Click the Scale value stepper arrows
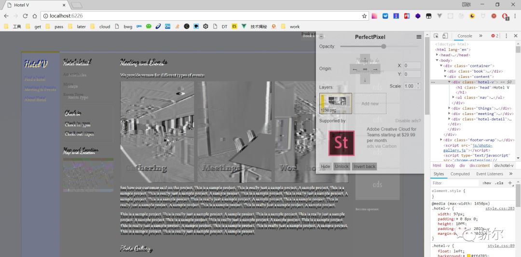 coord(418,86)
